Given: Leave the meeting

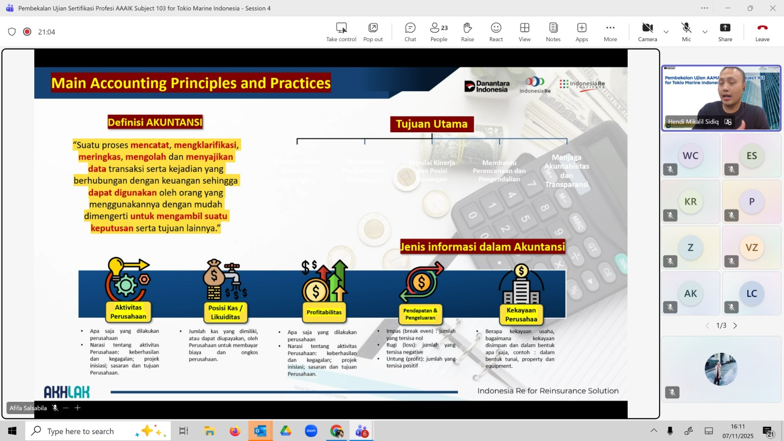Looking at the screenshot, I should point(762,32).
